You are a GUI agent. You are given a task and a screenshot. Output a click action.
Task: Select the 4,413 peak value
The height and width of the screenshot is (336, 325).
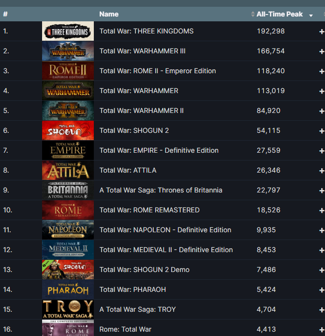click(266, 329)
